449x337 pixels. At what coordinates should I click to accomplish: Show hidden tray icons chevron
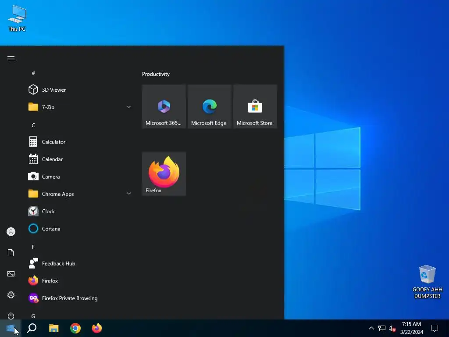click(x=371, y=328)
